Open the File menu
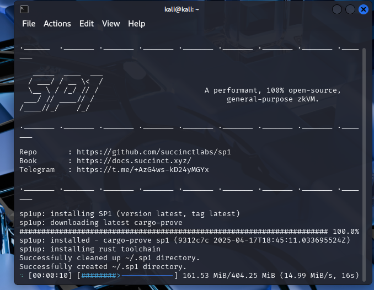The width and height of the screenshot is (374, 290). click(x=29, y=24)
